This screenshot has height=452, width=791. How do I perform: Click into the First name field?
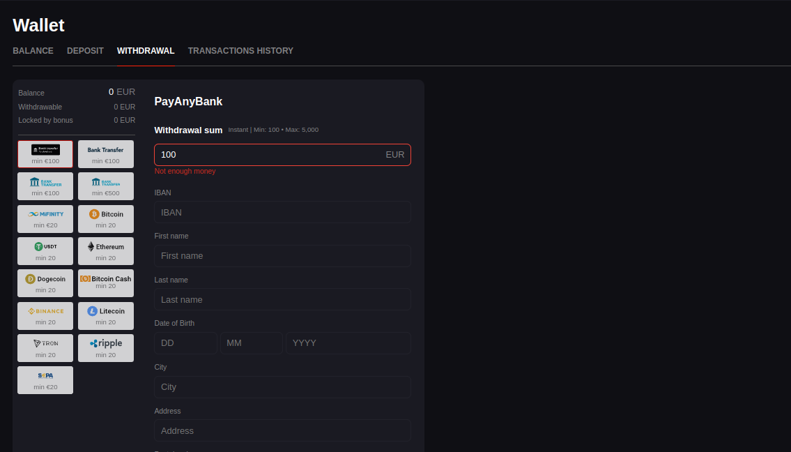tap(282, 256)
